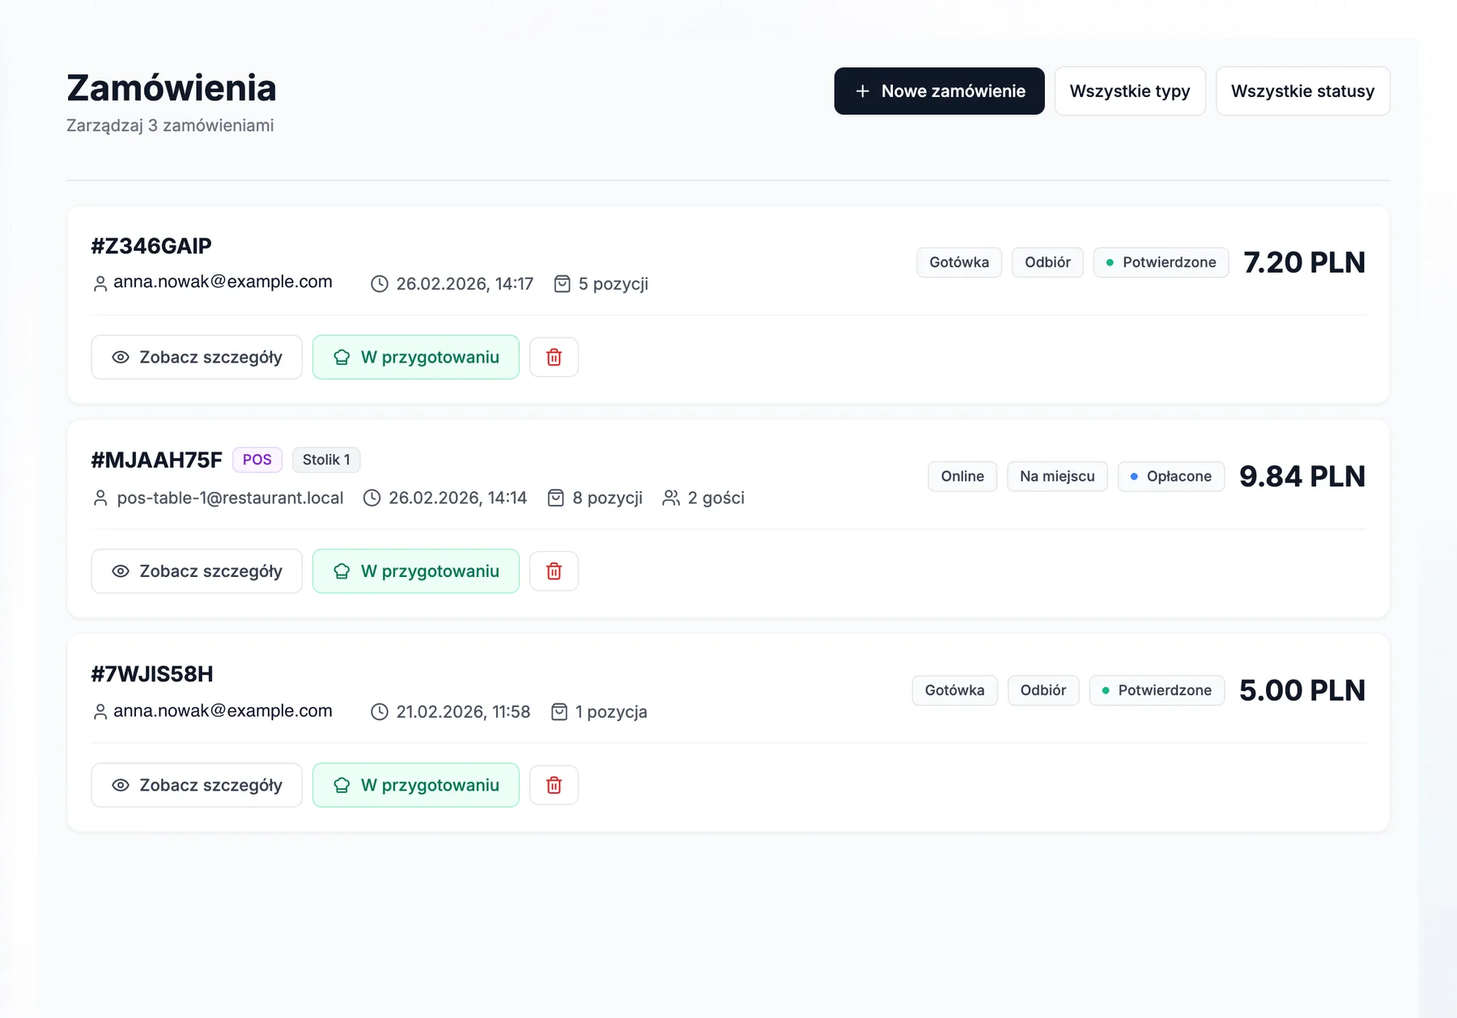
Task: Click the Online payment tag
Action: (x=962, y=477)
